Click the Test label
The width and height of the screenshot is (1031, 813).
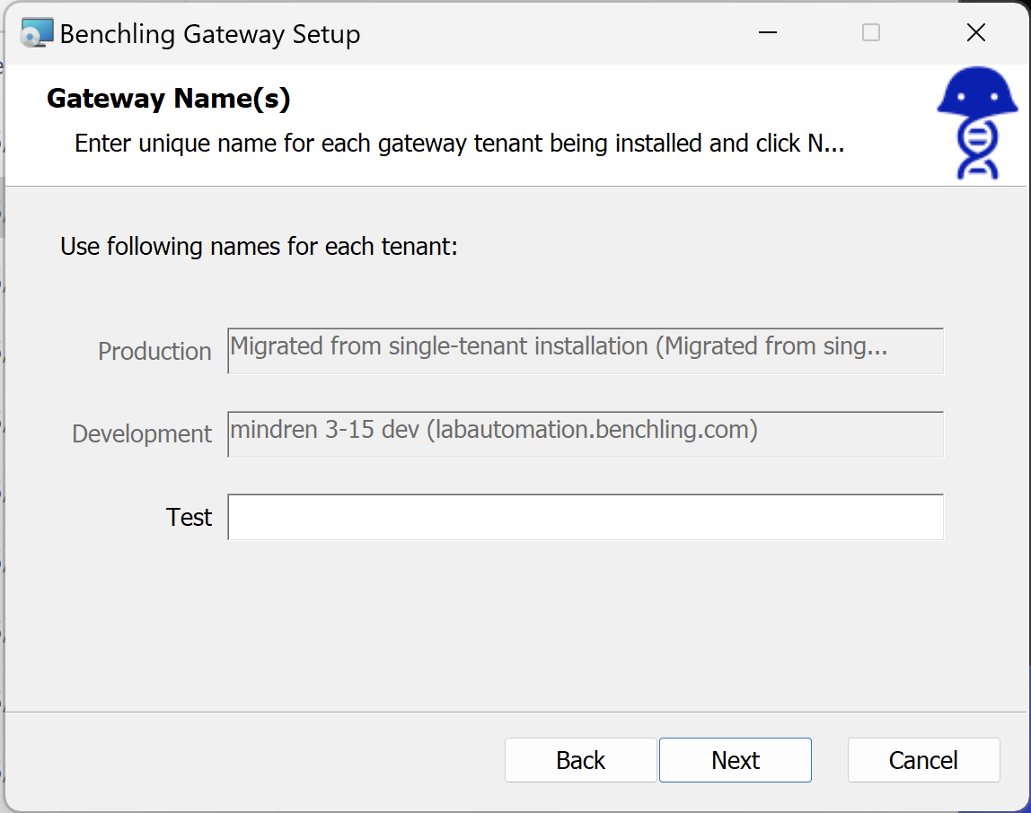click(x=189, y=517)
